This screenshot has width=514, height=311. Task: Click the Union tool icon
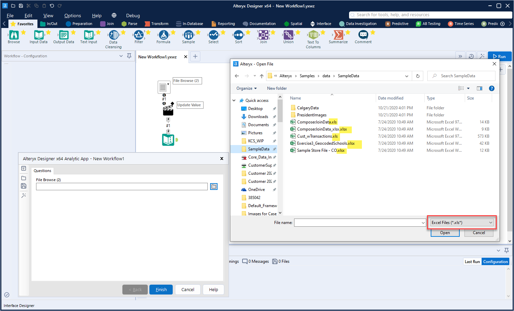pyautogui.click(x=288, y=35)
